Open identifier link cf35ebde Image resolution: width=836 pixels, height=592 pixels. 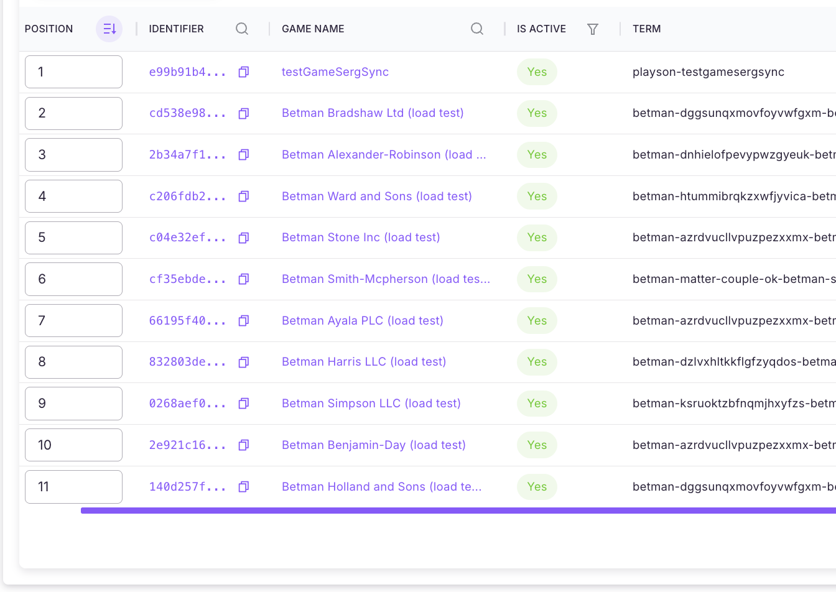point(187,279)
